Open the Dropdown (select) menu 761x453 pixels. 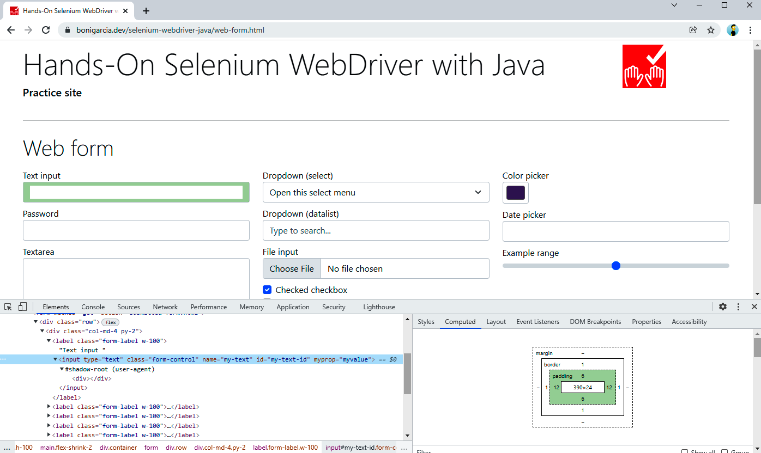376,192
